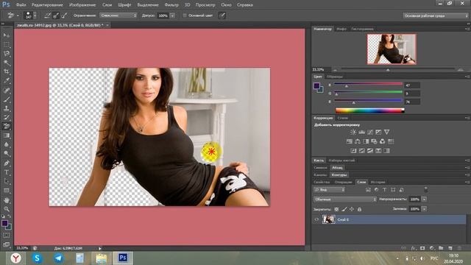The height and width of the screenshot is (265, 471).
Task: Open the layer filter 'Вид' dropdown
Action: pos(329,190)
